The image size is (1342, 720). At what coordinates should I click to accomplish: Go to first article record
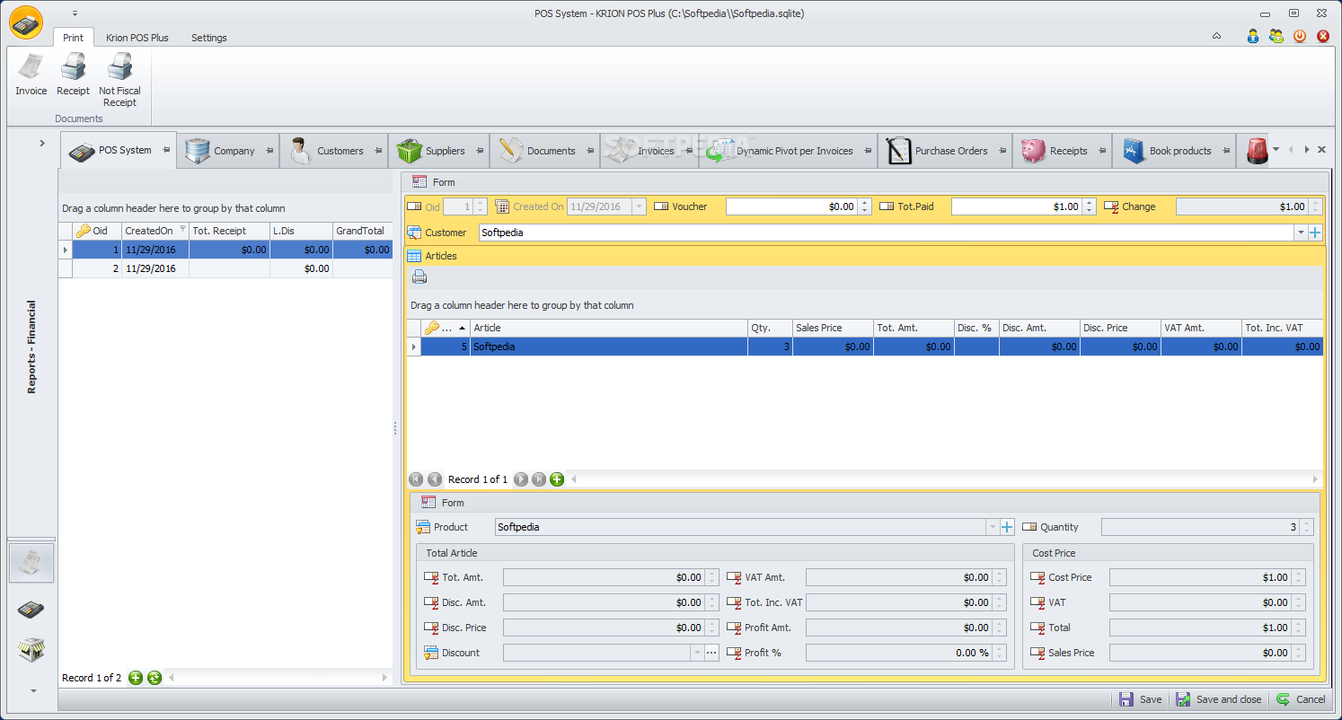[x=416, y=479]
